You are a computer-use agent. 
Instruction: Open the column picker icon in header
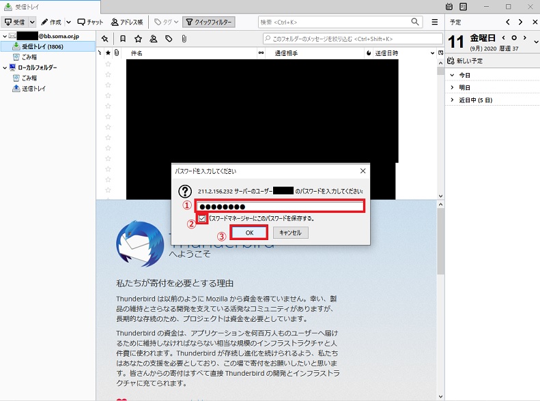[440, 53]
